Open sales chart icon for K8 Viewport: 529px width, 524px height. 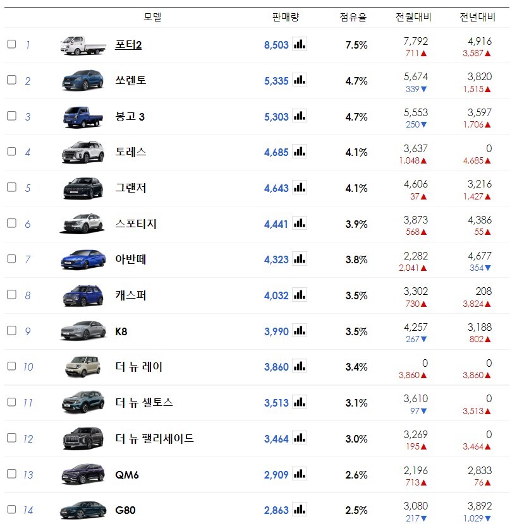(x=299, y=331)
